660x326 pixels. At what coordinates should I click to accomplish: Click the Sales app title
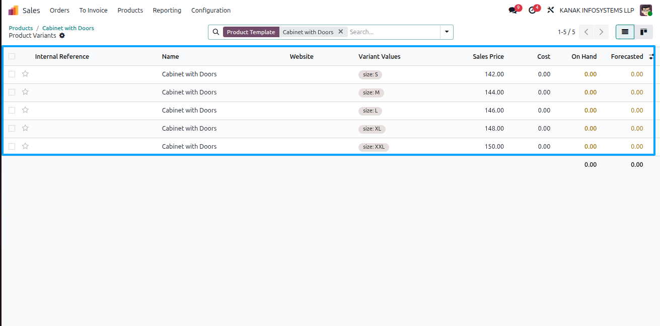31,10
